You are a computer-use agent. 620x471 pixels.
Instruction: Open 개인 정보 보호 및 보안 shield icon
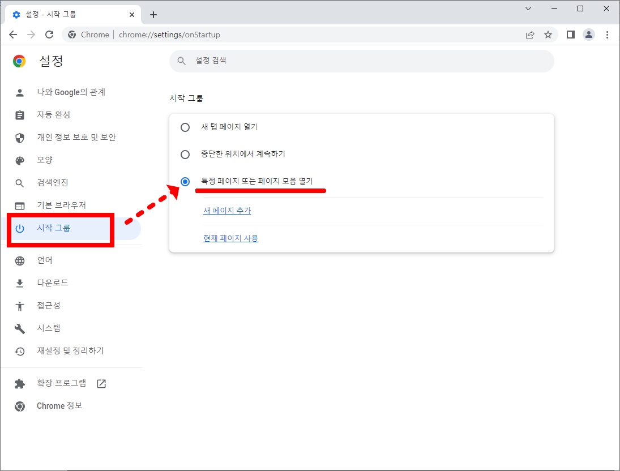tap(20, 137)
